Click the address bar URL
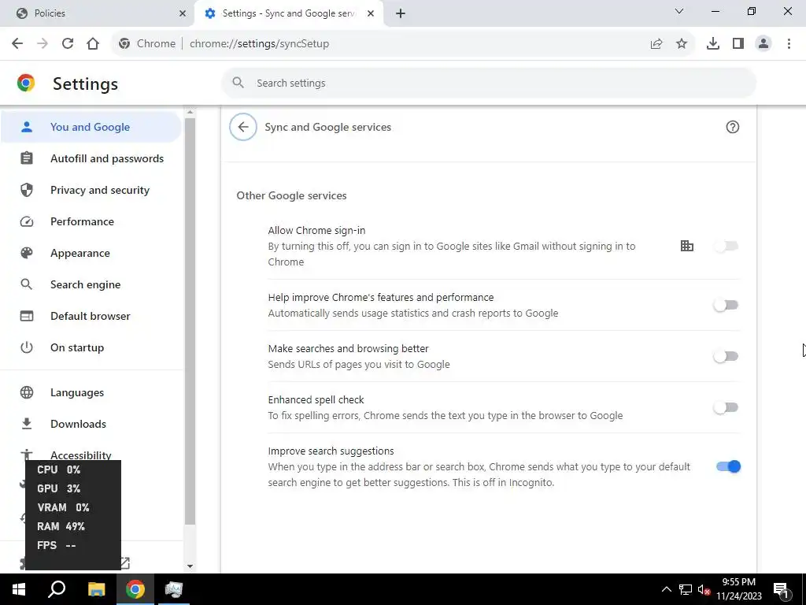Viewport: 806px width, 605px height. [259, 44]
